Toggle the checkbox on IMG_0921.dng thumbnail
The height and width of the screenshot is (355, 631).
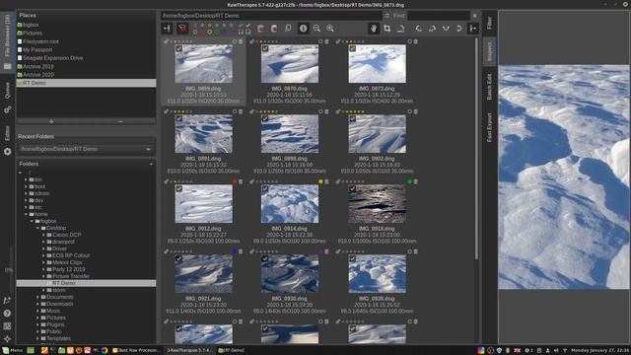click(179, 258)
